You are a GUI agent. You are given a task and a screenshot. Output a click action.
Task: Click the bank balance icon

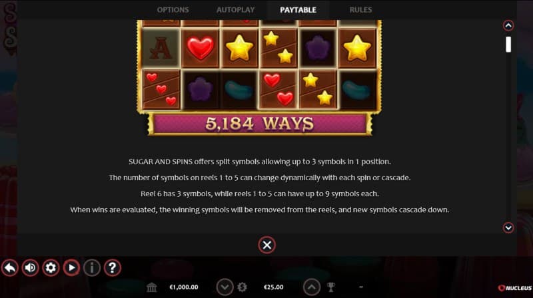pyautogui.click(x=152, y=287)
